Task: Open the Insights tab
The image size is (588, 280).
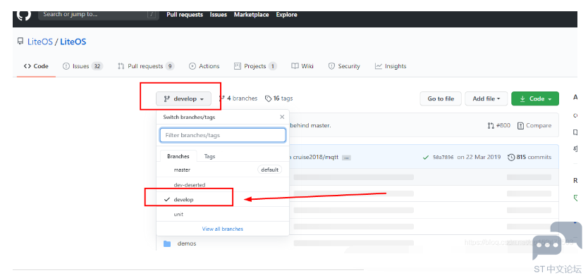Action: pyautogui.click(x=391, y=66)
